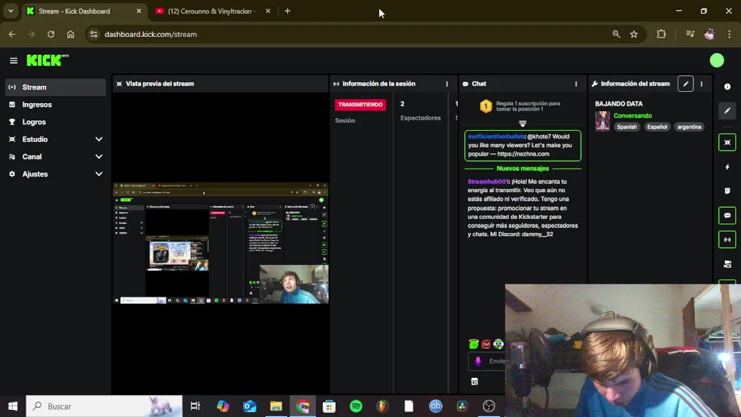Expand the Ajustes sidebar section
The image size is (741, 417).
56,174
